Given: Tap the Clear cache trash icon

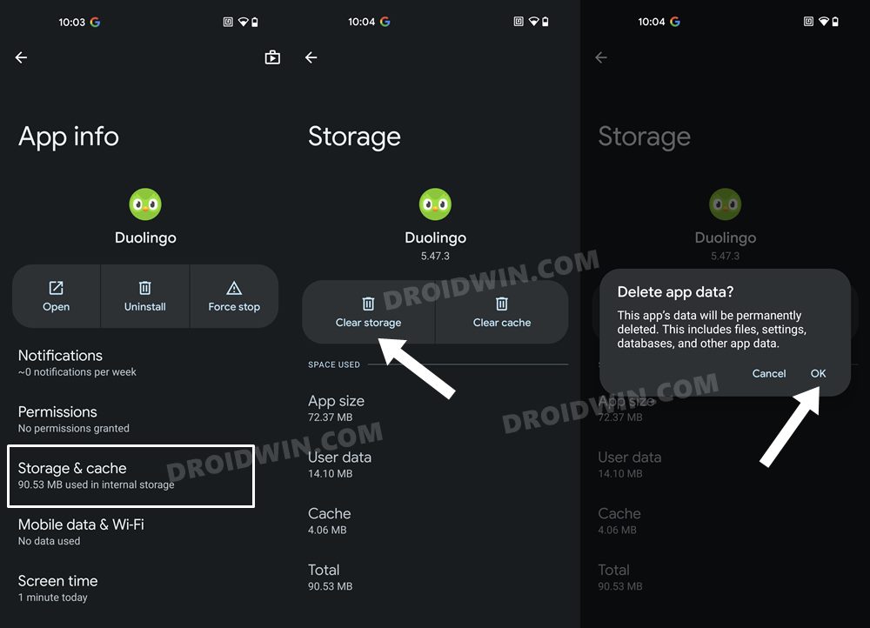Looking at the screenshot, I should pos(502,304).
